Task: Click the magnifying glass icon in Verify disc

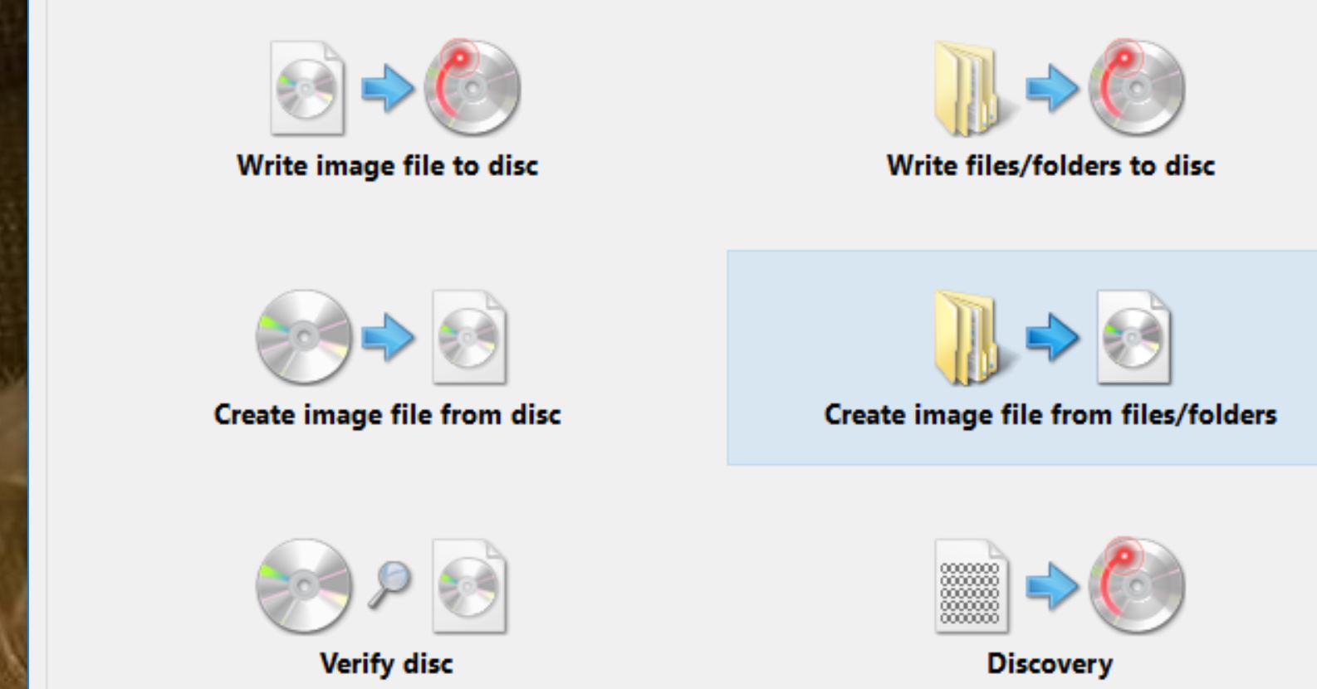Action: pyautogui.click(x=389, y=584)
